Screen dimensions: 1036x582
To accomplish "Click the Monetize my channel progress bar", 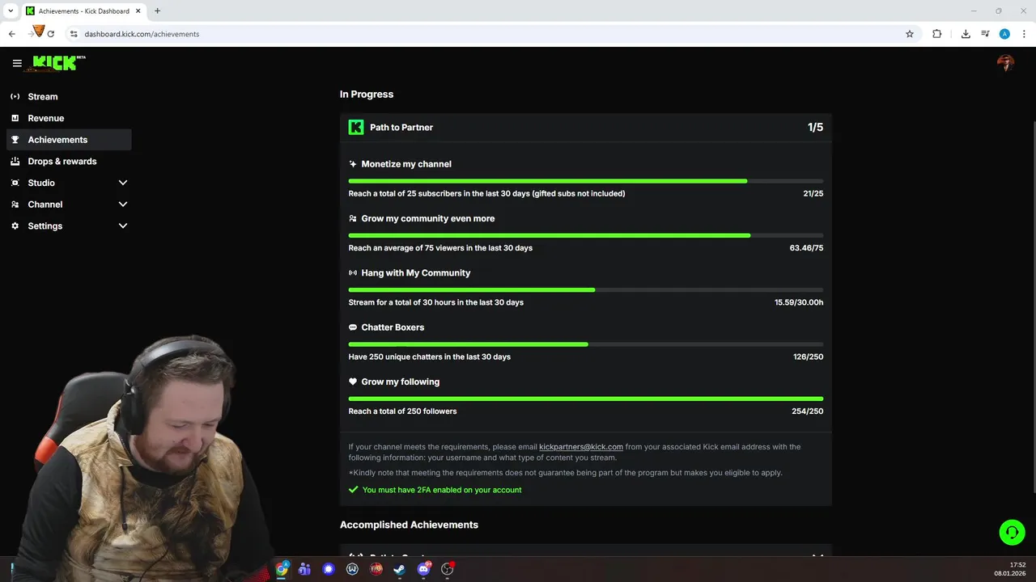I will 586,181.
